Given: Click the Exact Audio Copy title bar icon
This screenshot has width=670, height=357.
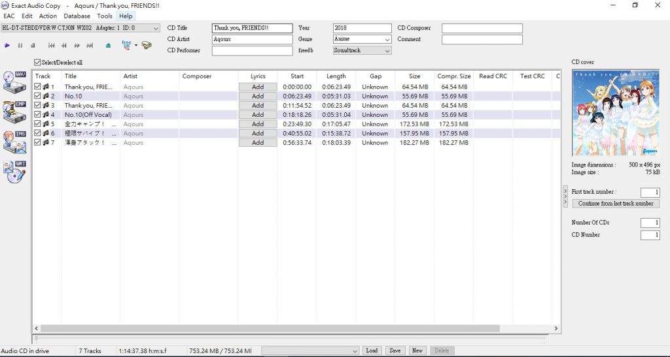Looking at the screenshot, I should pyautogui.click(x=5, y=5).
